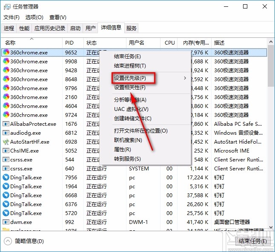Sort by the 用户名 column header
The image size is (275, 252).
(x=143, y=42)
